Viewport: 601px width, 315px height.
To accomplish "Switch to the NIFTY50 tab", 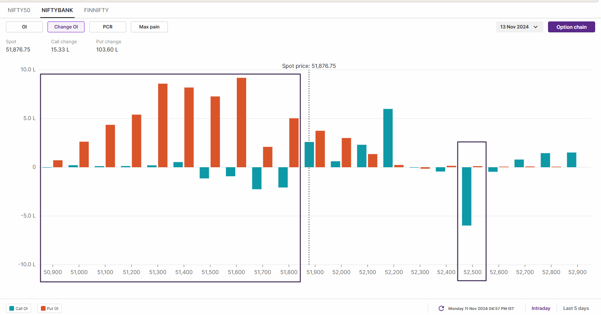I will click(19, 10).
